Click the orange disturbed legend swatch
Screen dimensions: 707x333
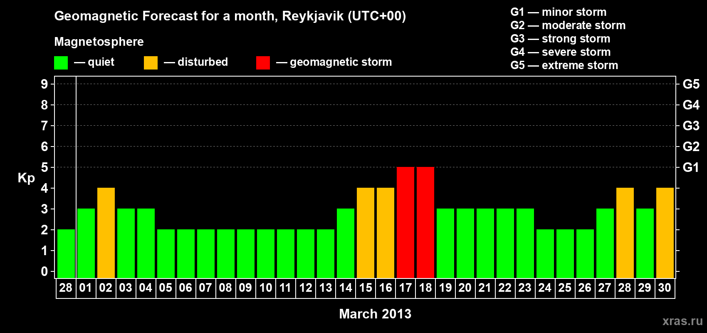coord(151,63)
